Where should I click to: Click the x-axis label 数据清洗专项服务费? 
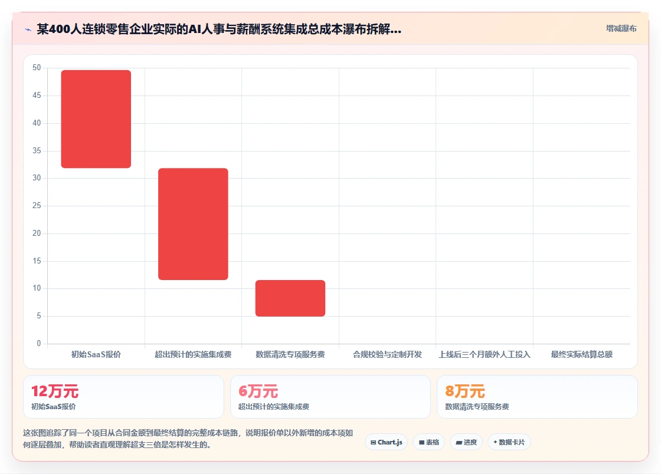click(290, 354)
